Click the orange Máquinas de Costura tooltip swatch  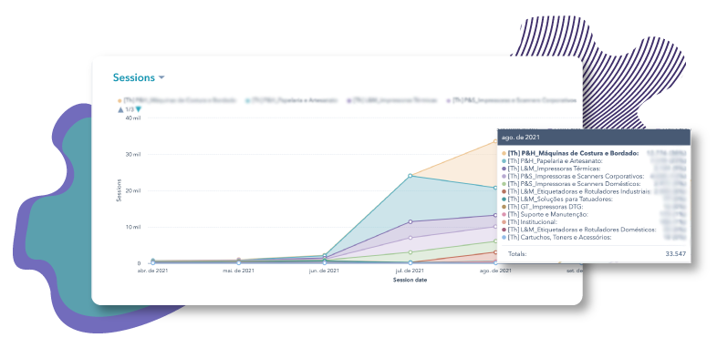point(504,153)
